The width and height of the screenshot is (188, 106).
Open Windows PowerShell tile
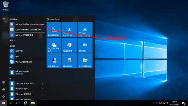tap(70, 30)
